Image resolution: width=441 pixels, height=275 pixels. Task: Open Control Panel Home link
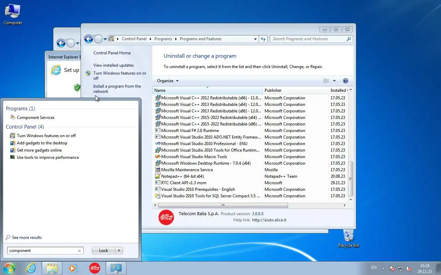coord(112,53)
